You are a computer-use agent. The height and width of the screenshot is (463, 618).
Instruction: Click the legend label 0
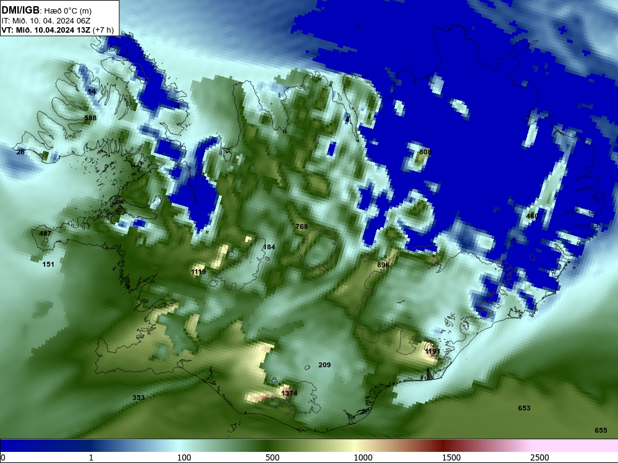click(x=3, y=457)
